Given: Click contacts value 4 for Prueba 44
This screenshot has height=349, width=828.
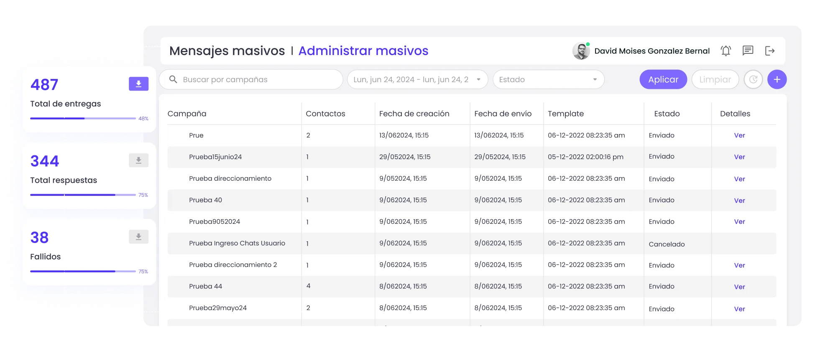Looking at the screenshot, I should coord(308,286).
